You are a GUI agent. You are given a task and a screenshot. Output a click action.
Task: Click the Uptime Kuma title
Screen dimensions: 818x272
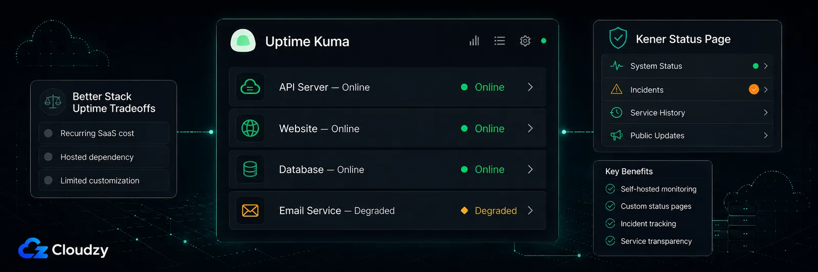[307, 41]
